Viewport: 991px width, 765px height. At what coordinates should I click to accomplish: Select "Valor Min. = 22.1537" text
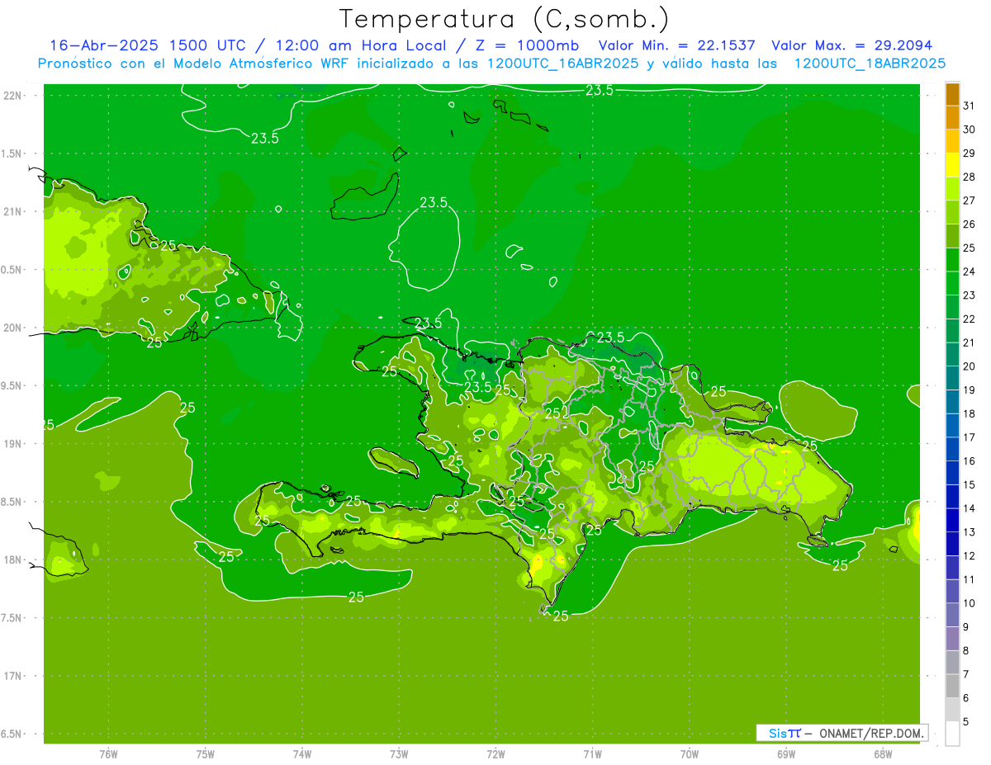(x=676, y=45)
